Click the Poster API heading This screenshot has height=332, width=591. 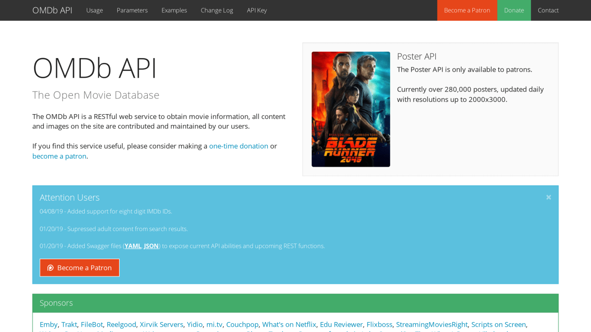click(x=417, y=57)
